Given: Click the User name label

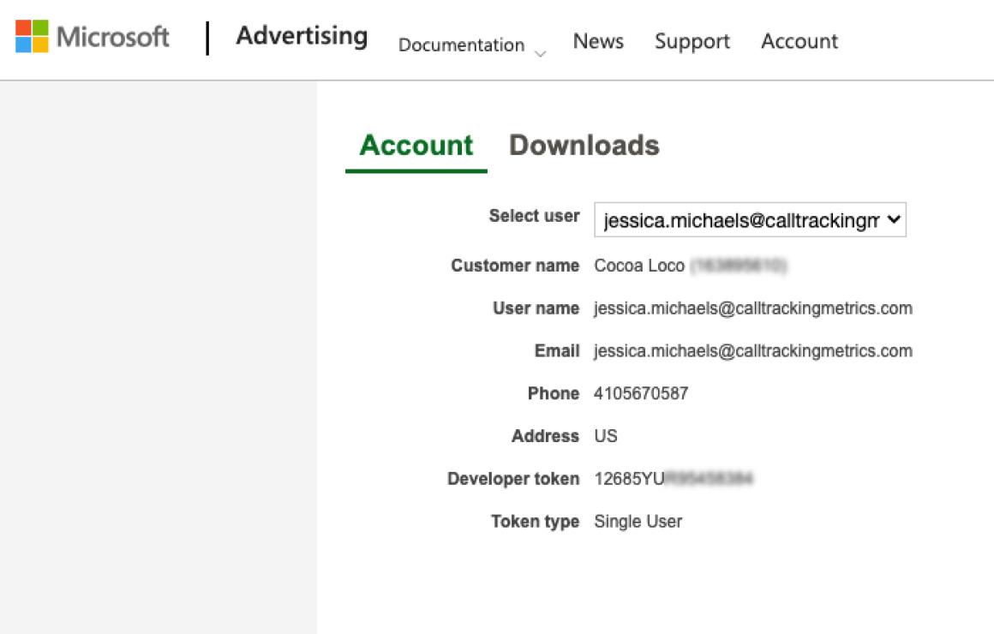Looking at the screenshot, I should [x=536, y=308].
